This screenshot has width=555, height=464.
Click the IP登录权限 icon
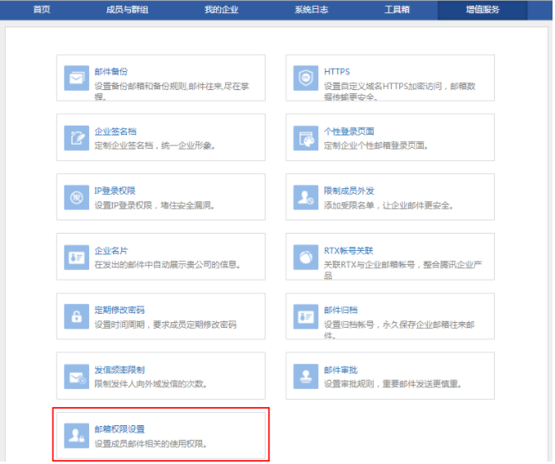click(77, 197)
